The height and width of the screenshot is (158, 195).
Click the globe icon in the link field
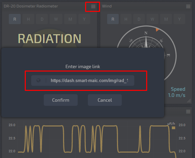click(x=39, y=80)
